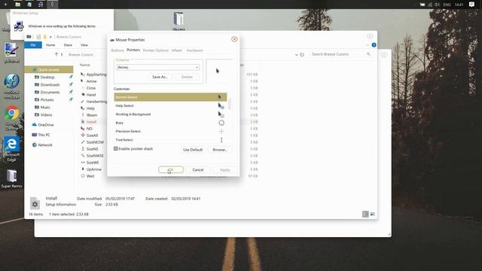Select the IBeam cursor file
The height and width of the screenshot is (271, 482).
92,115
